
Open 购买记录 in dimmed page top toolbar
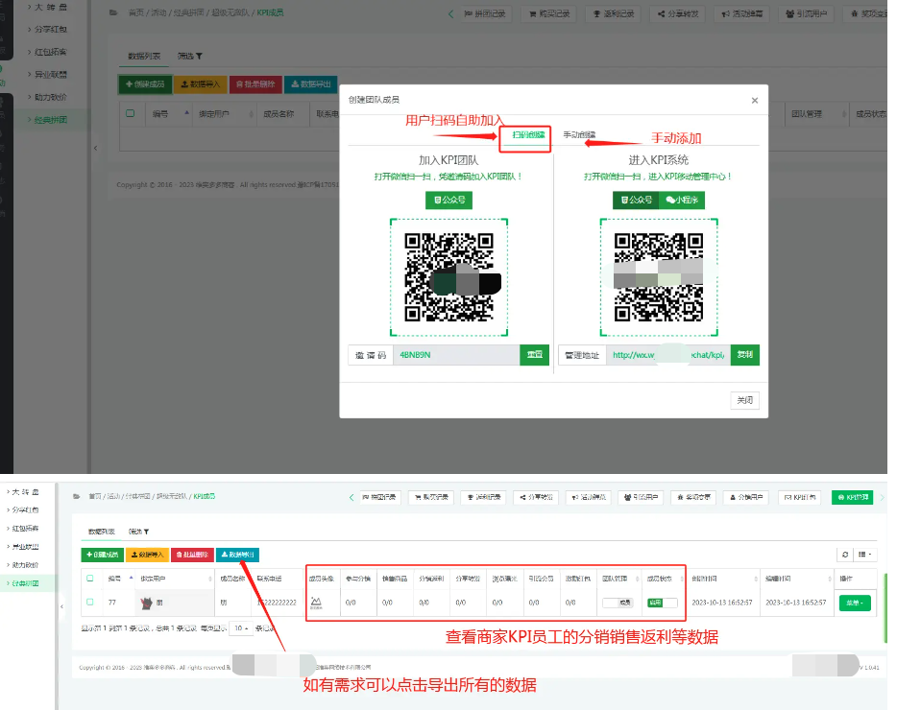(x=549, y=13)
